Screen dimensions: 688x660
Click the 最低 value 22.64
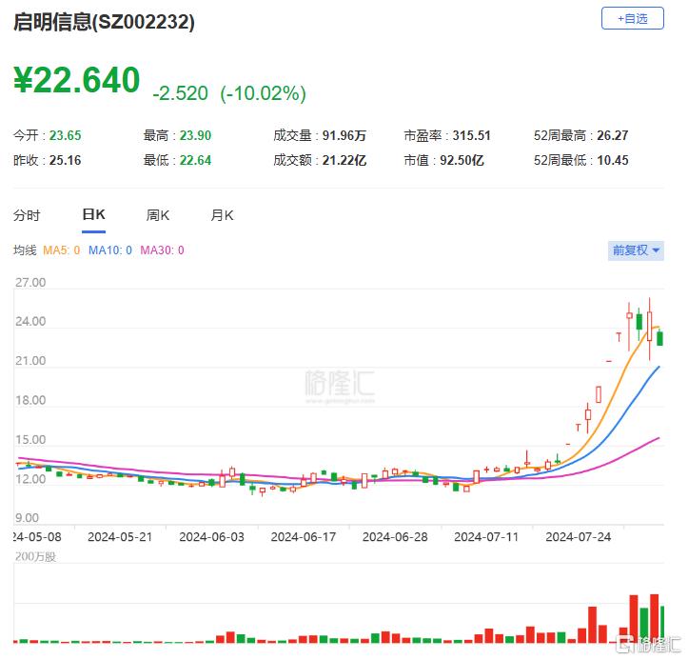click(x=195, y=160)
